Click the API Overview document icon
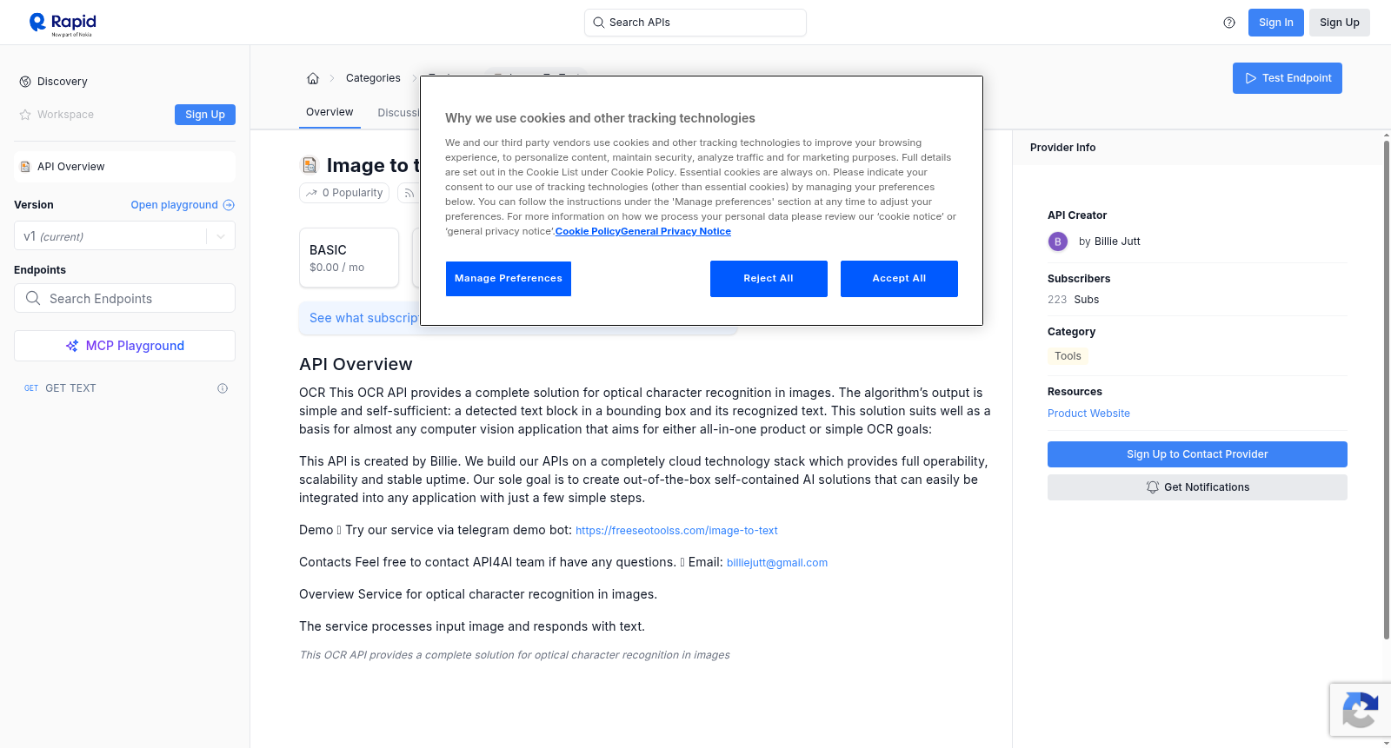This screenshot has width=1391, height=748. click(x=25, y=167)
